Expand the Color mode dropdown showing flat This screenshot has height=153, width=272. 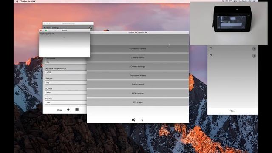click(66, 62)
